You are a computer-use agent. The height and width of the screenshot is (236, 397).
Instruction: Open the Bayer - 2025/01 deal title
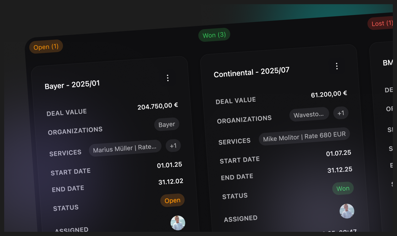72,85
